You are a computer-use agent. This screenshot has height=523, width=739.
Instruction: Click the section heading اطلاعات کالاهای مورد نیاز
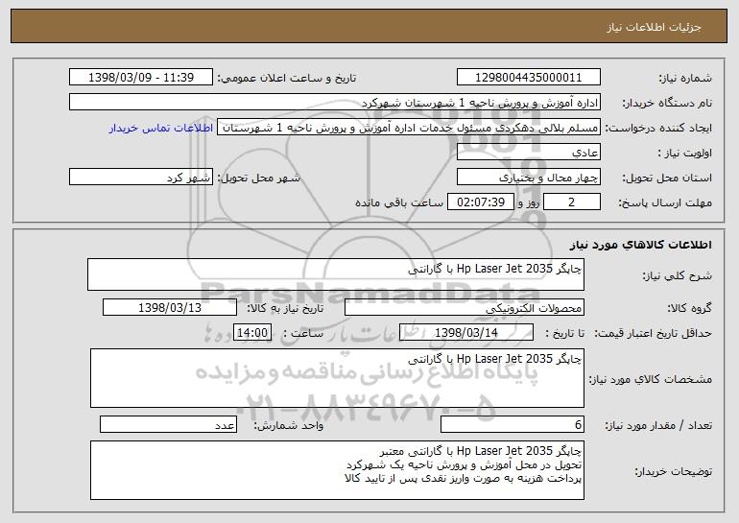[x=641, y=245]
